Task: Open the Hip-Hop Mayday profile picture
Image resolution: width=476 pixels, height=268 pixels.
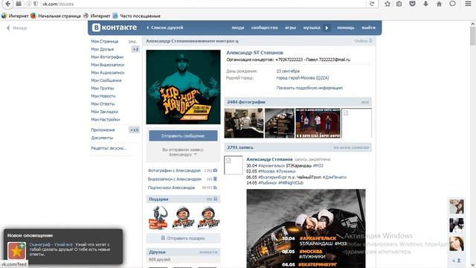Action: click(x=183, y=87)
